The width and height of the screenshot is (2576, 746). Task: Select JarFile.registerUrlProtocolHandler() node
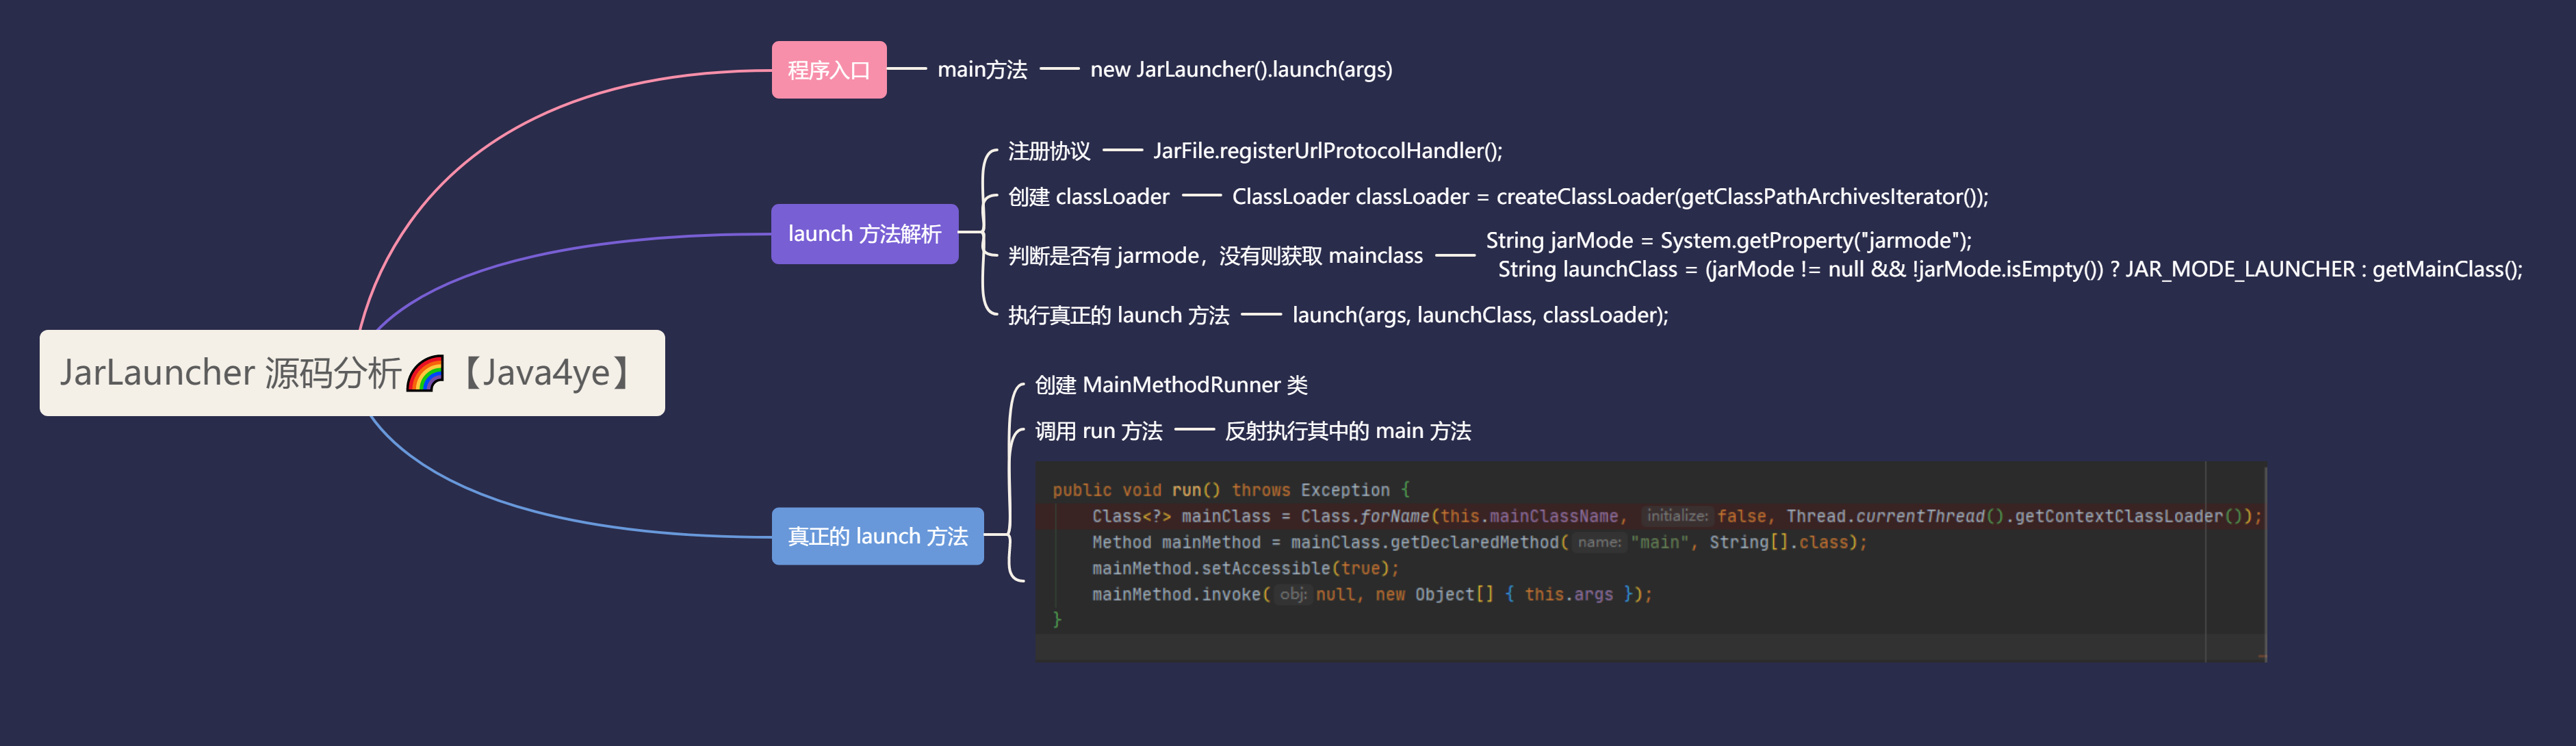[x=1327, y=151]
